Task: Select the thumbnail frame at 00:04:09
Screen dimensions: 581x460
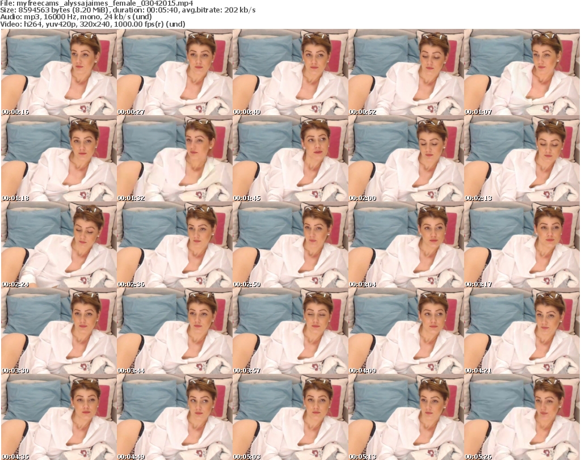Action: [x=406, y=331]
